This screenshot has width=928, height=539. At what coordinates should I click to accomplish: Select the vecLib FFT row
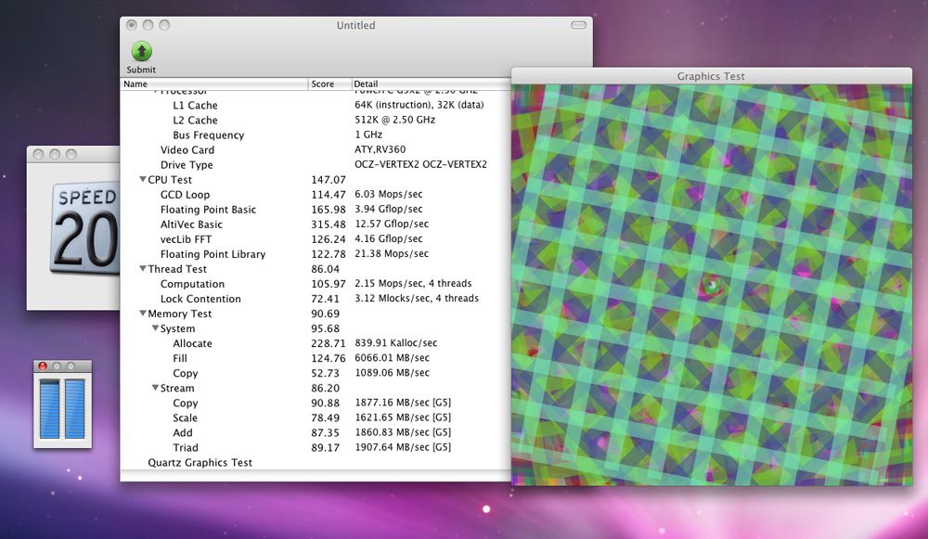click(x=316, y=239)
